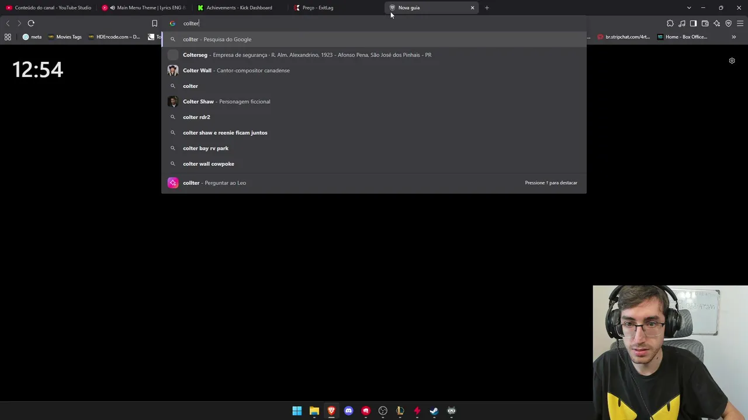Select the 'colter bay rv park' suggestion
The image size is (748, 420).
[374, 148]
